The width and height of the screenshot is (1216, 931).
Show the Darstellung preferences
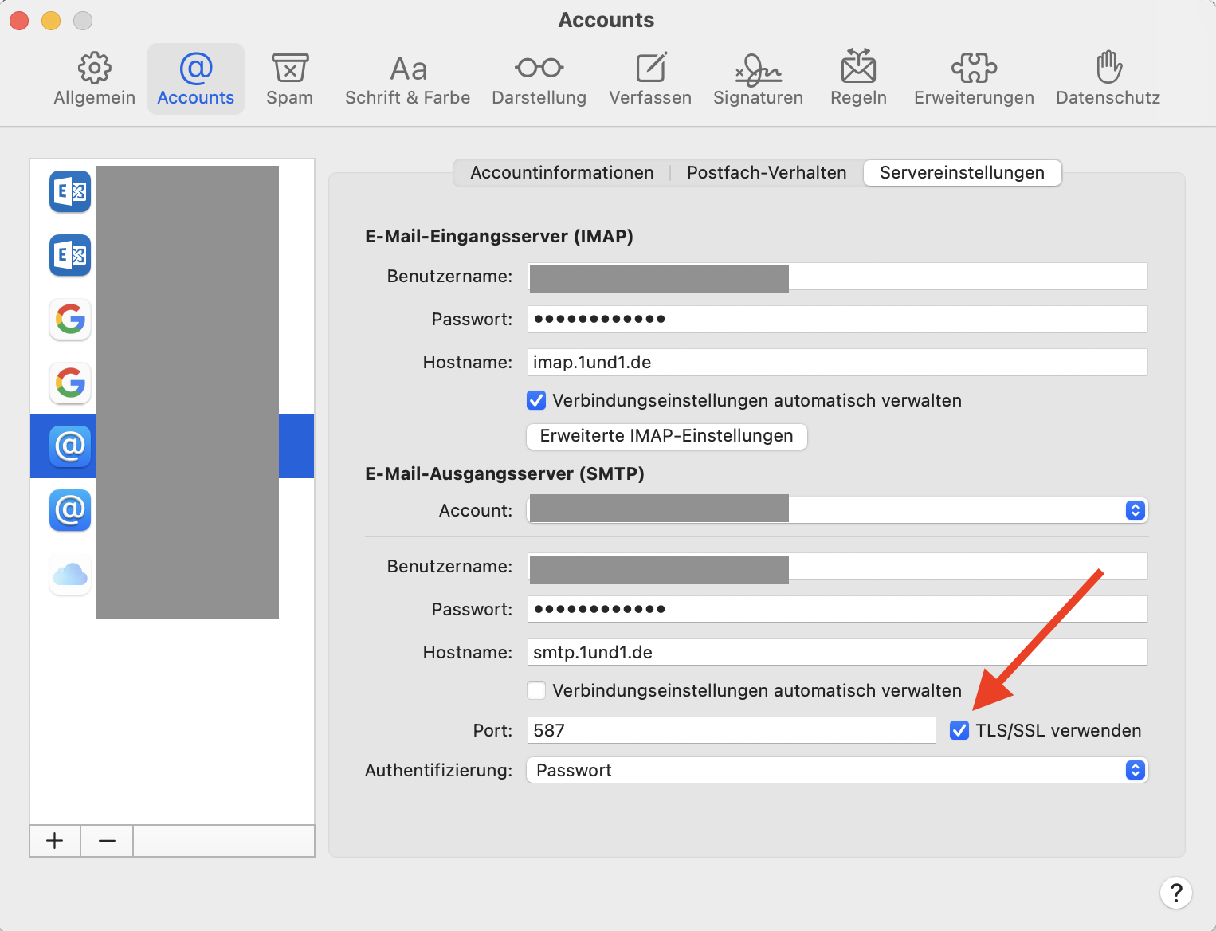tap(539, 79)
